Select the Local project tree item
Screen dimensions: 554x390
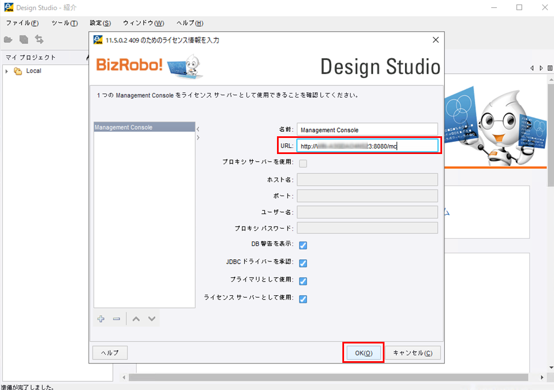point(34,71)
